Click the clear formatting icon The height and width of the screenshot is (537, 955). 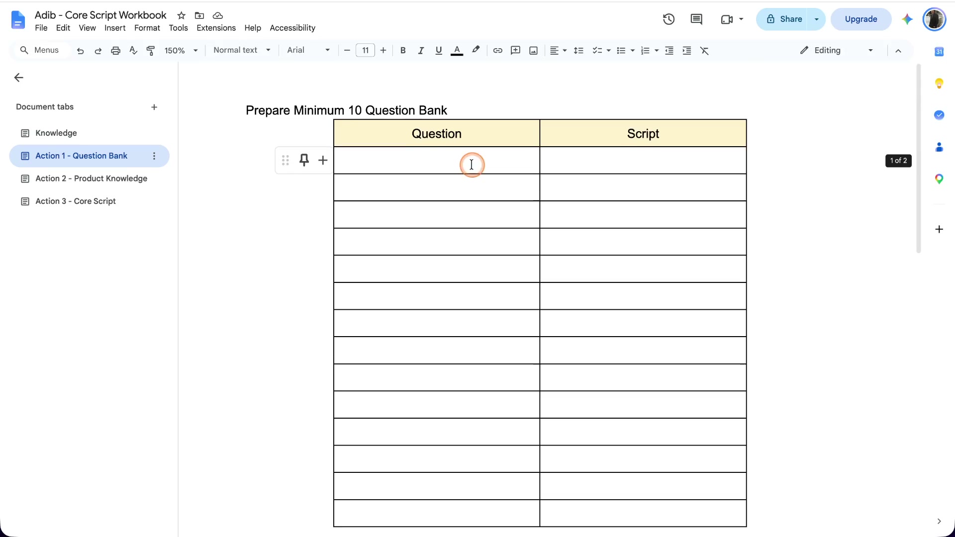(704, 50)
